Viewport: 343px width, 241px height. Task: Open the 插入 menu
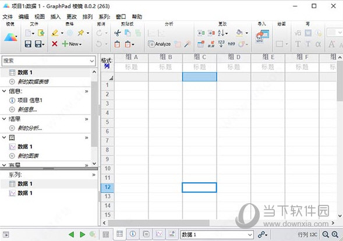[55, 17]
